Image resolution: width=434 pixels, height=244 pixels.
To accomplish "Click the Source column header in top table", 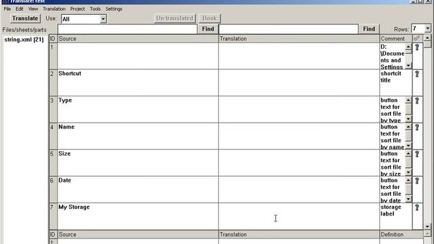I will [x=138, y=39].
